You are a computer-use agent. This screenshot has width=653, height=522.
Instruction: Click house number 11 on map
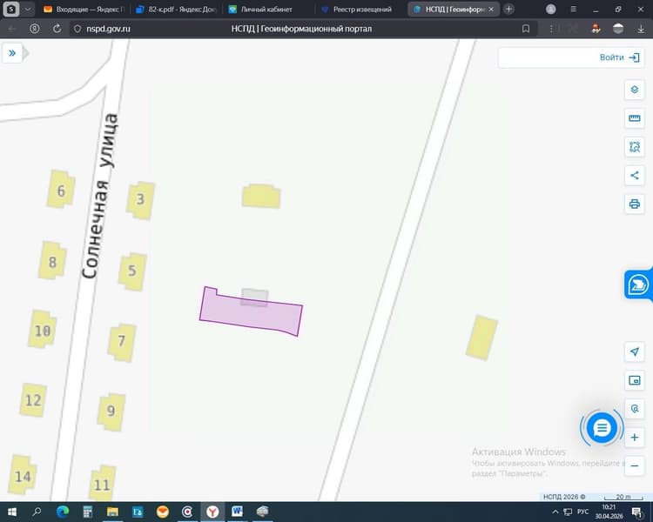[102, 483]
